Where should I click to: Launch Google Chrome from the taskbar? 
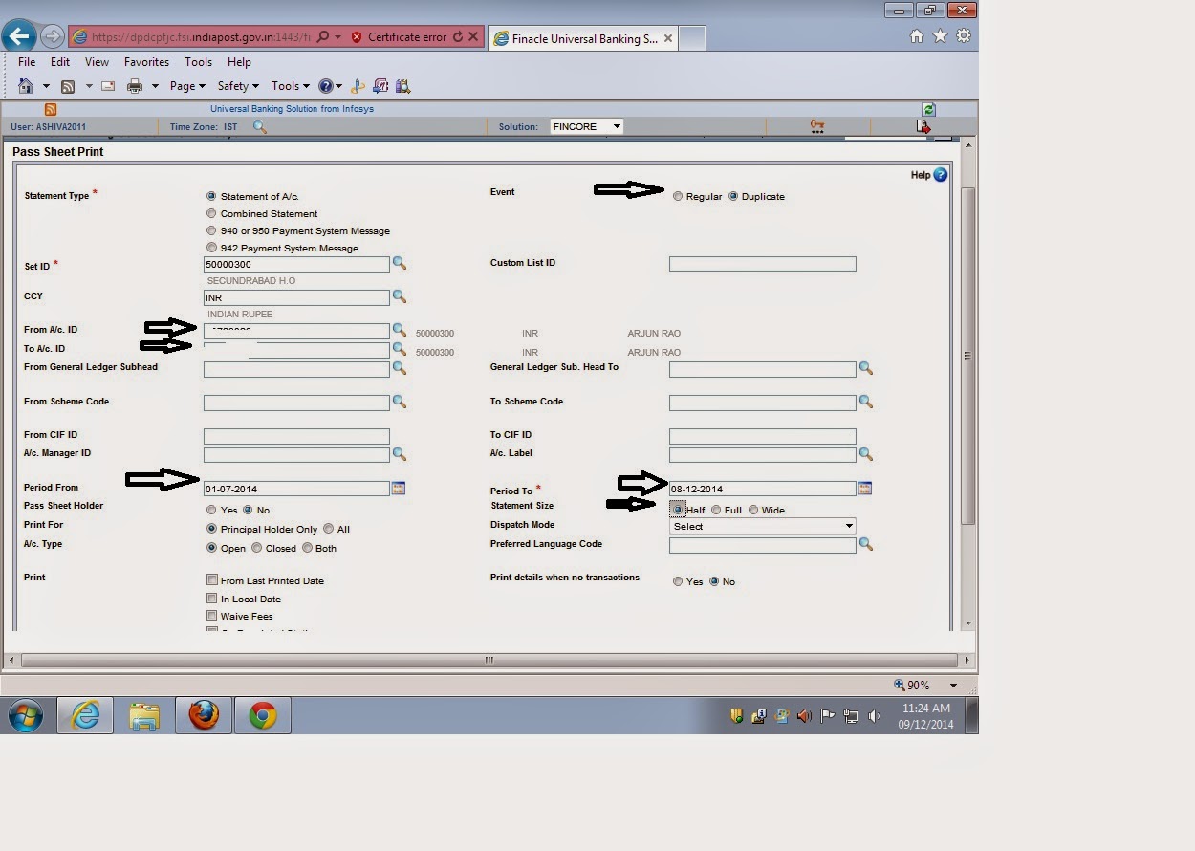coord(261,714)
